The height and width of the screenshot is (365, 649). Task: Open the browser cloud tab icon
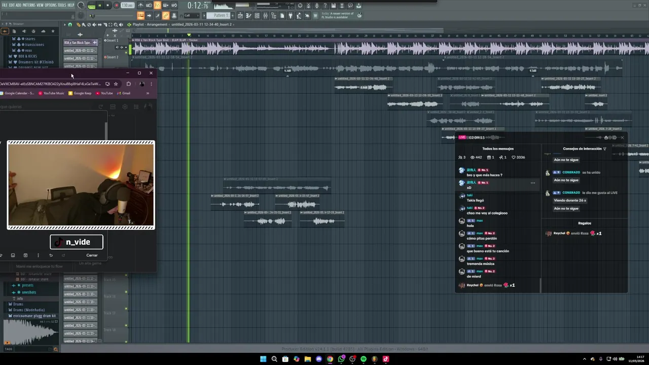coord(43,31)
